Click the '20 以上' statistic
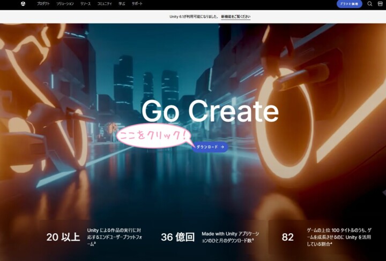This screenshot has width=386, height=261. coord(63,237)
